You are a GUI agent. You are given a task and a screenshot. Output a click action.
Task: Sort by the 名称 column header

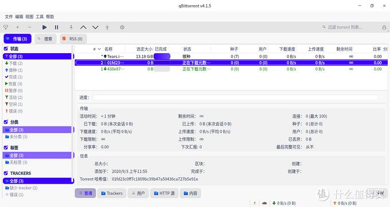click(108, 49)
